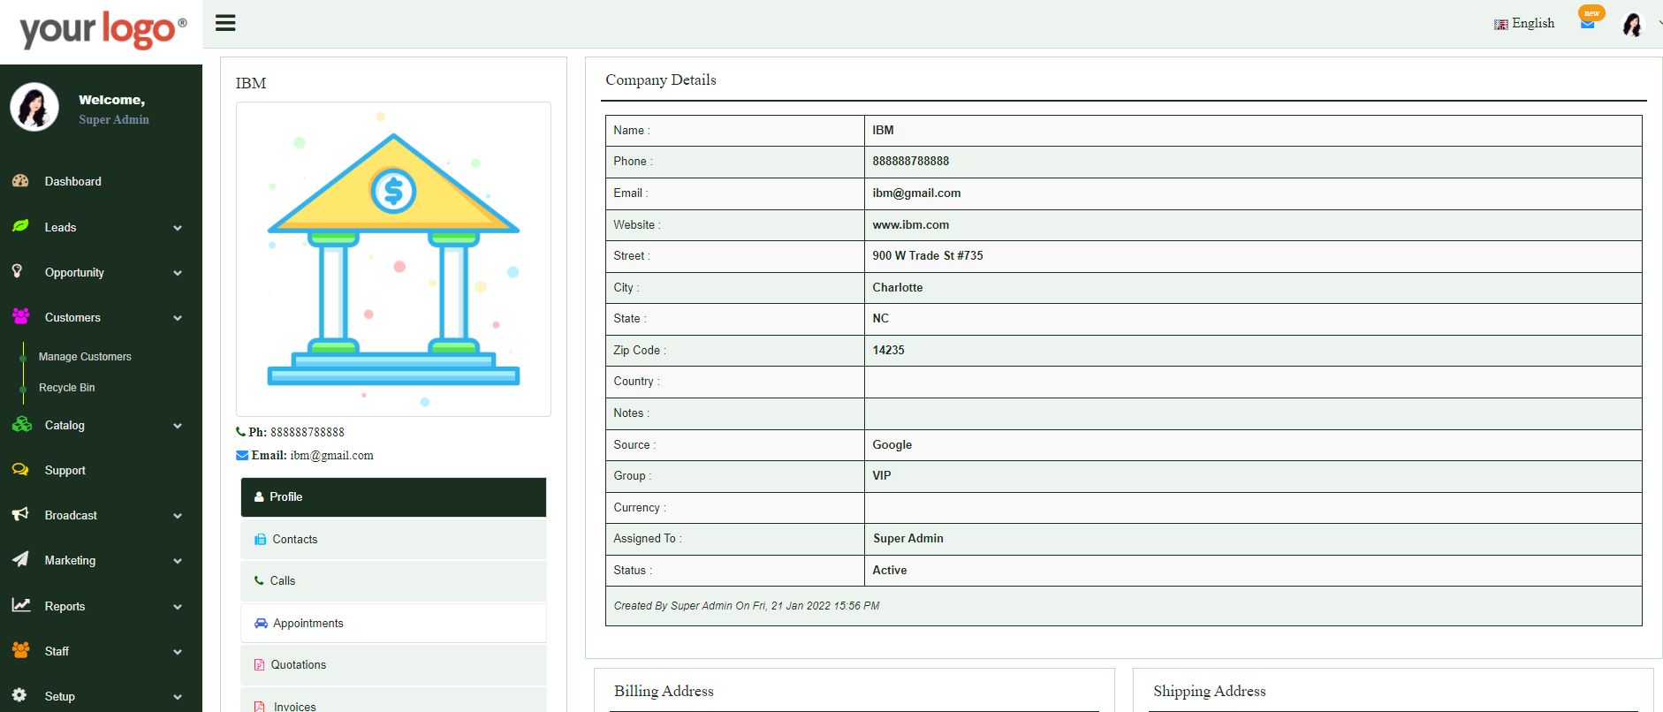
Task: Click the envelope icon beside Email
Action: tap(242, 455)
